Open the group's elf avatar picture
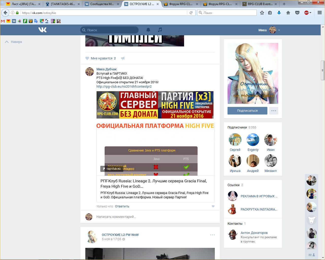Image resolution: width=325 pixels, height=260 pixels. (x=253, y=73)
